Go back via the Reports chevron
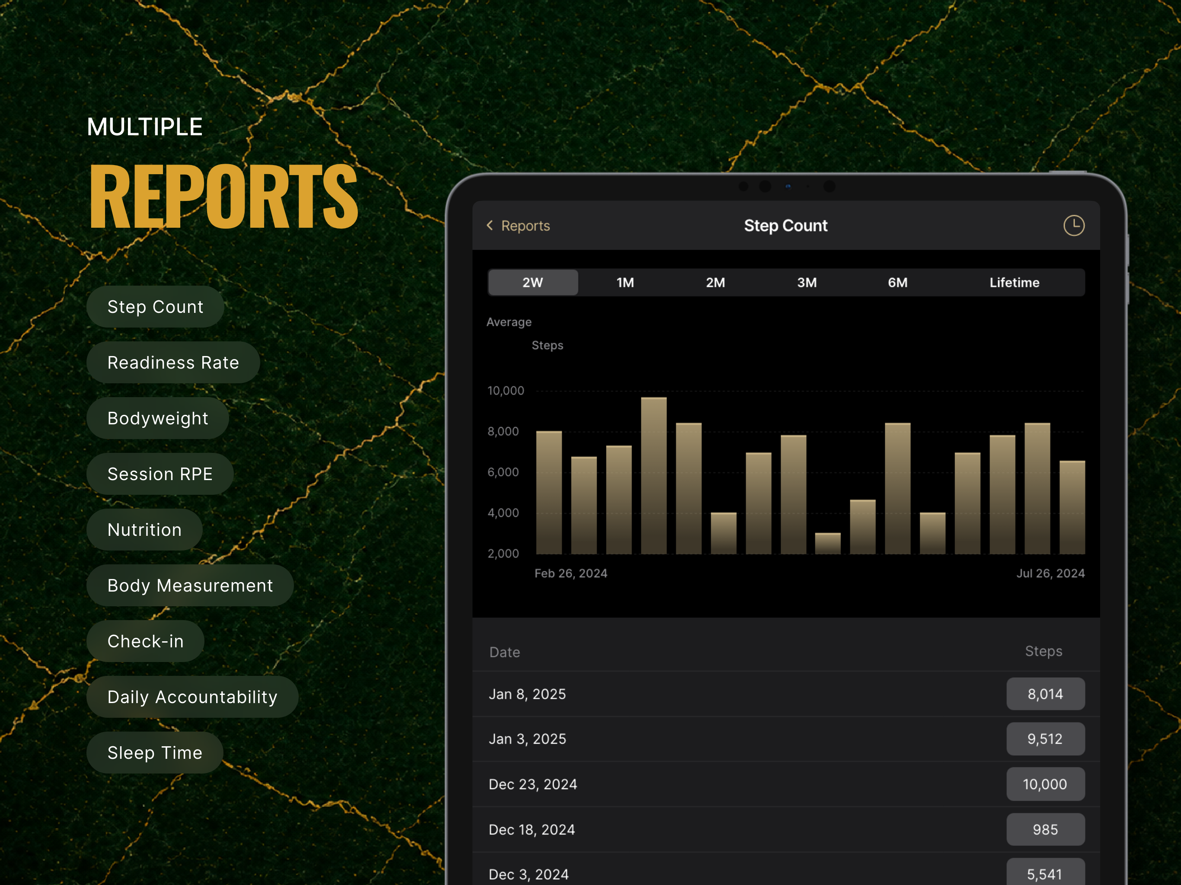 490,225
